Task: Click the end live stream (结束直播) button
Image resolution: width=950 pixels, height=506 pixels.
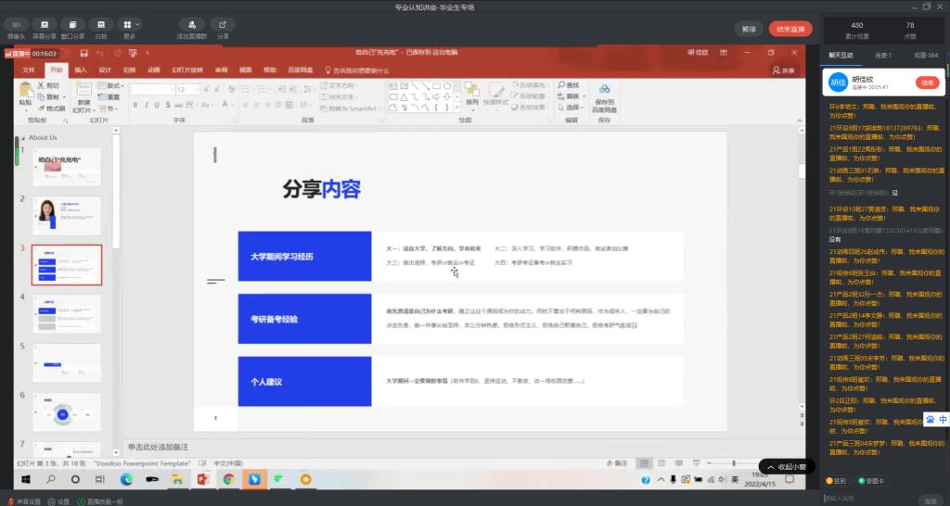Action: coord(790,29)
